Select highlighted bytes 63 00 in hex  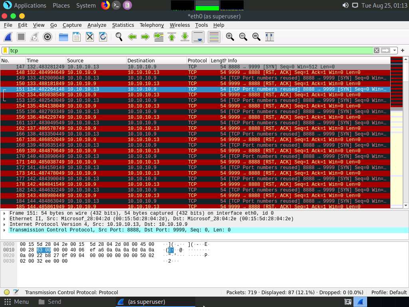(44, 250)
